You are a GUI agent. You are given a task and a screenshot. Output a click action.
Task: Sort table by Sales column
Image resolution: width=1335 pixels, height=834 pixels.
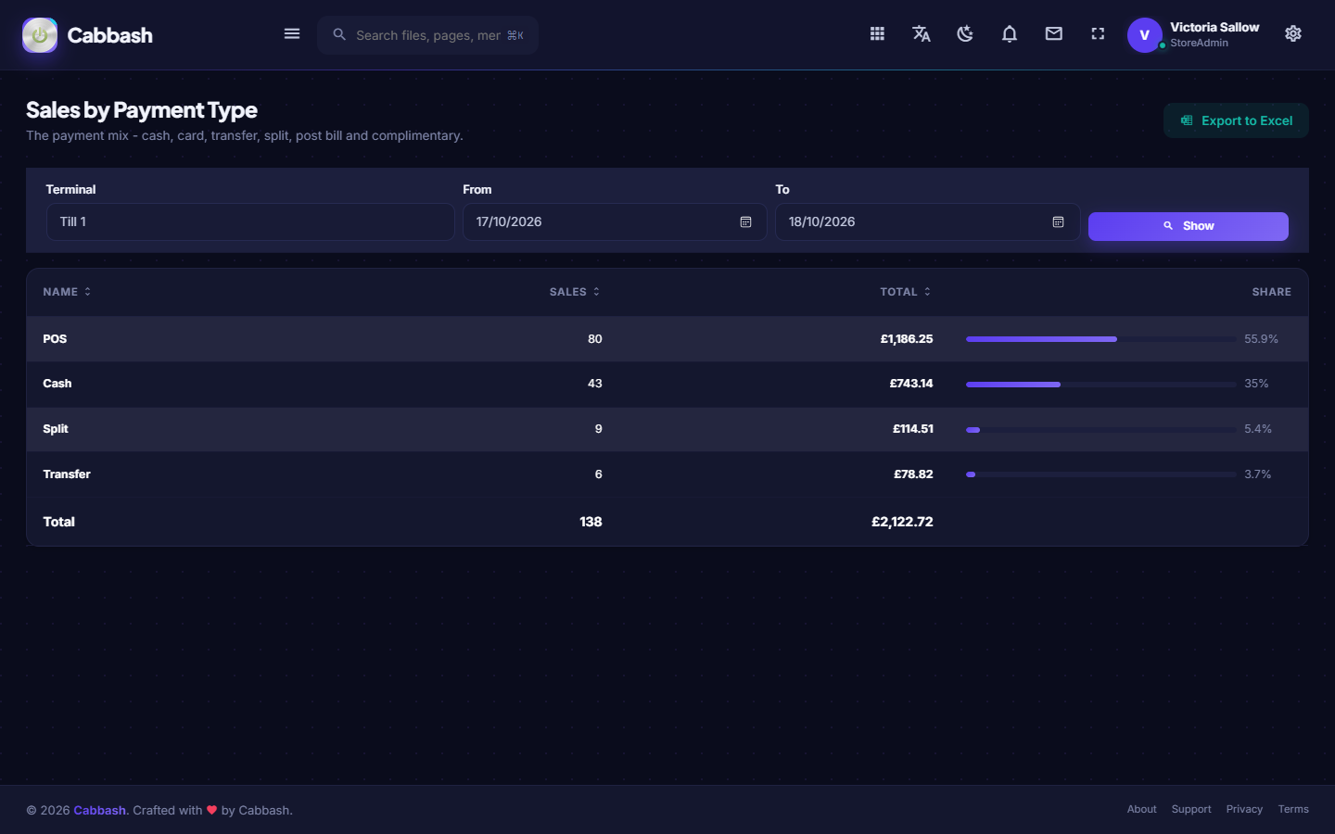(575, 292)
